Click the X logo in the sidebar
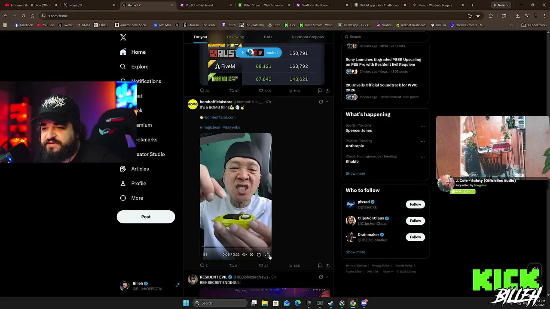 (x=123, y=37)
